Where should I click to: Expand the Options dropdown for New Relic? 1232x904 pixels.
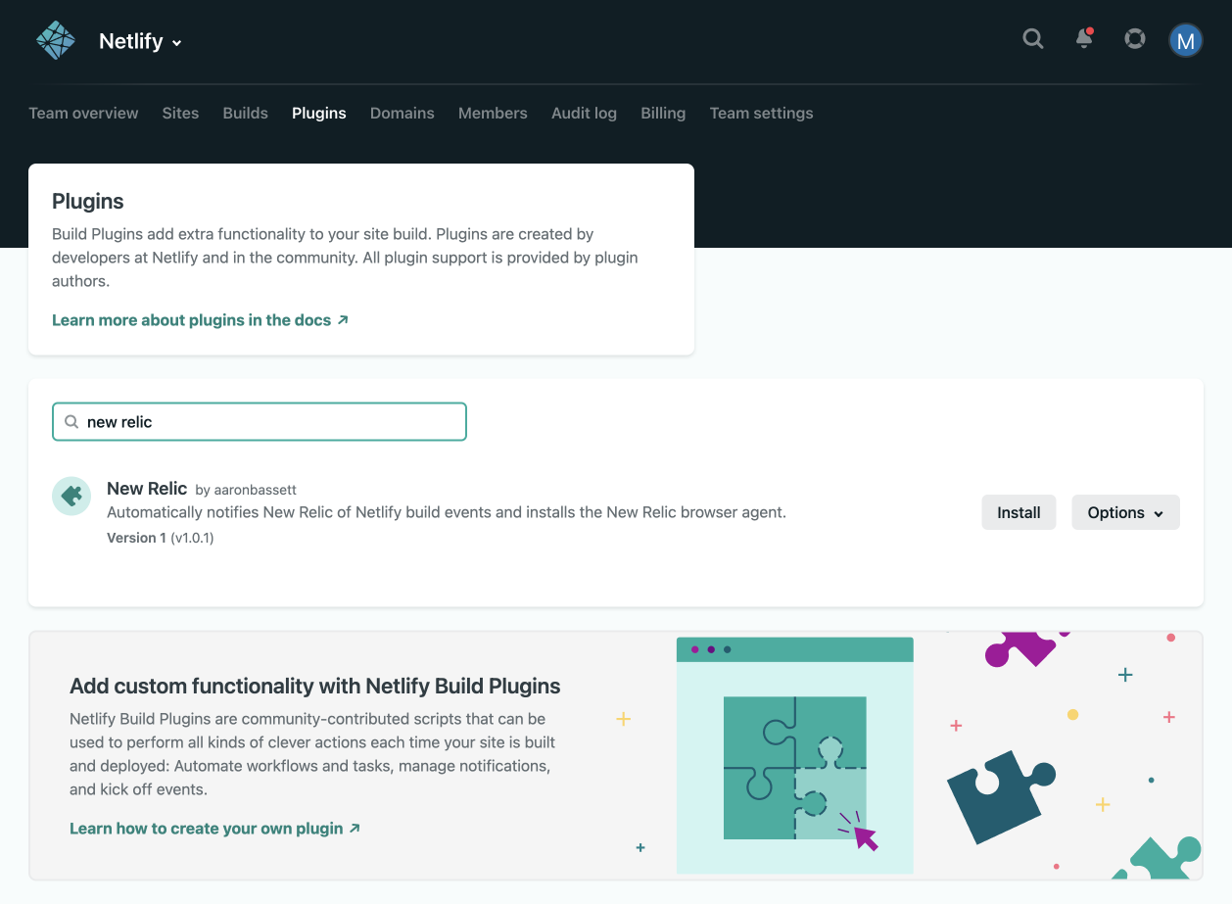pyautogui.click(x=1125, y=512)
